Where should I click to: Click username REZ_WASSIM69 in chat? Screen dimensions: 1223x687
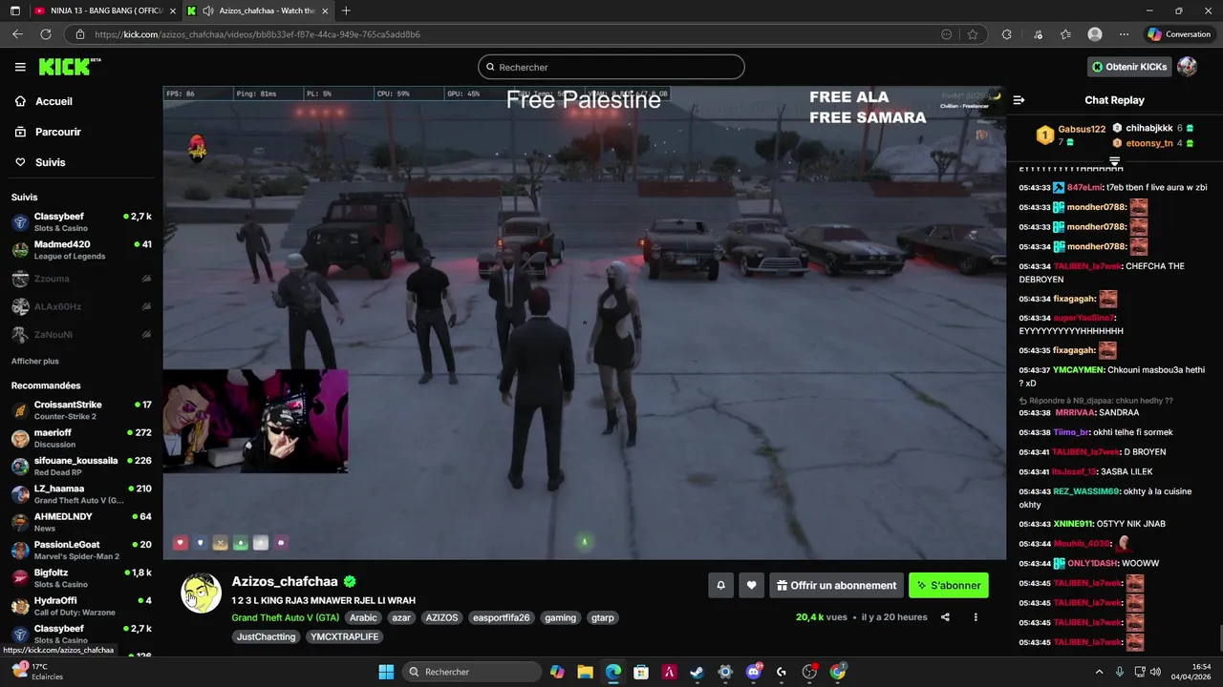pyautogui.click(x=1086, y=491)
